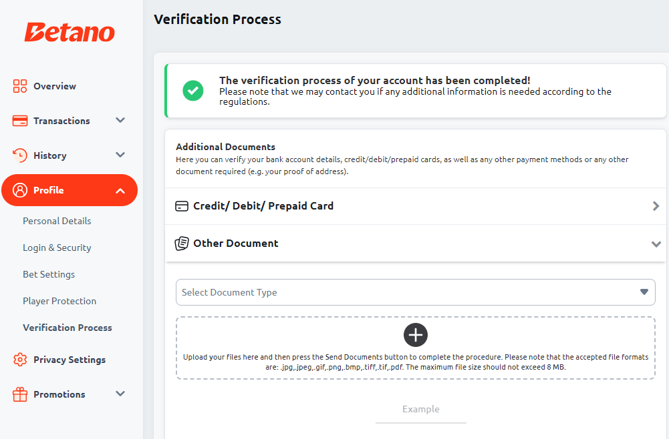Open Personal Details in the Profile menu
The height and width of the screenshot is (439, 669).
(x=57, y=221)
